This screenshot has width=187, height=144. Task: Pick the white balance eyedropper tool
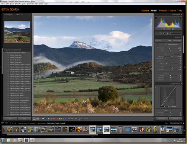point(157,45)
